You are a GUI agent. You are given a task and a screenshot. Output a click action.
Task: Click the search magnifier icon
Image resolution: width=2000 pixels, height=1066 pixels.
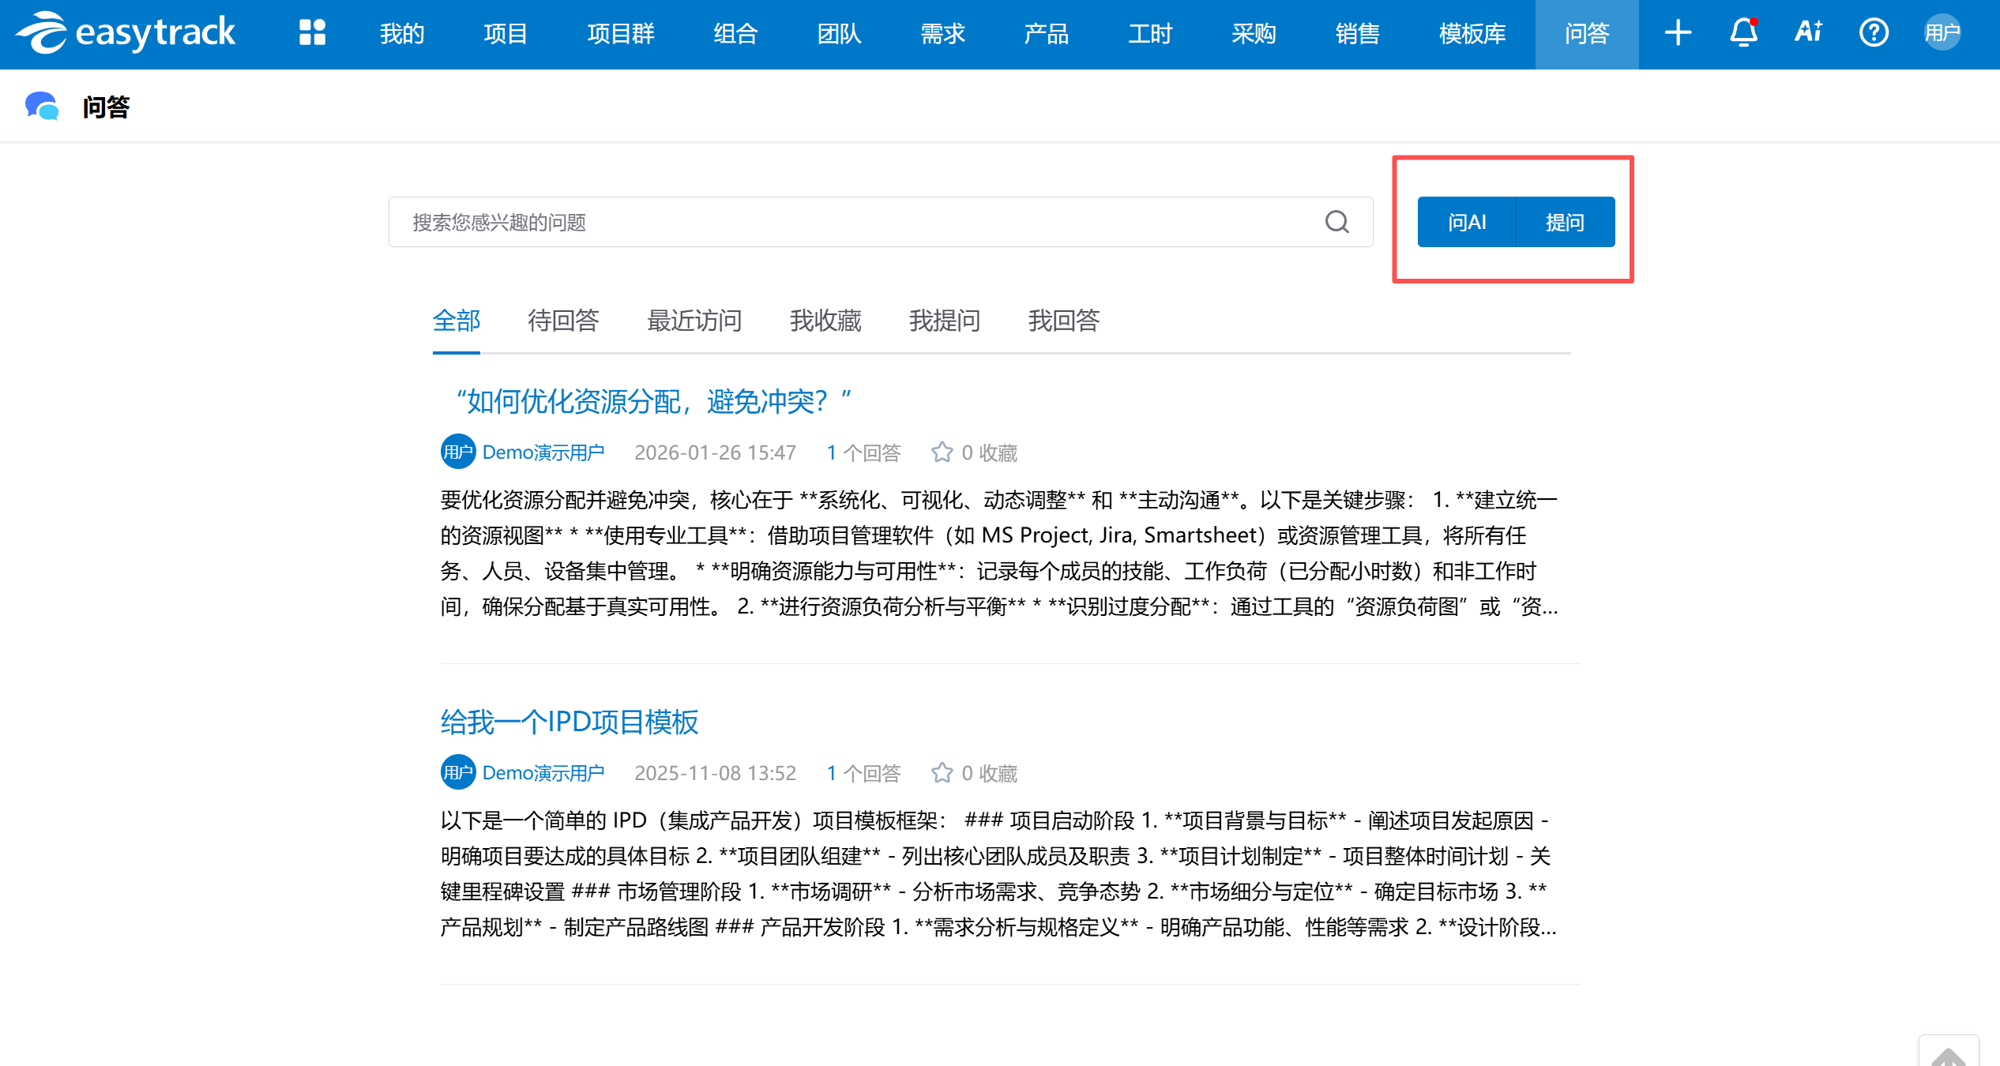(x=1336, y=222)
